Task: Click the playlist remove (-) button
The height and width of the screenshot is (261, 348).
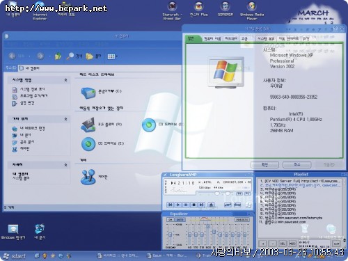Action: tap(273, 244)
